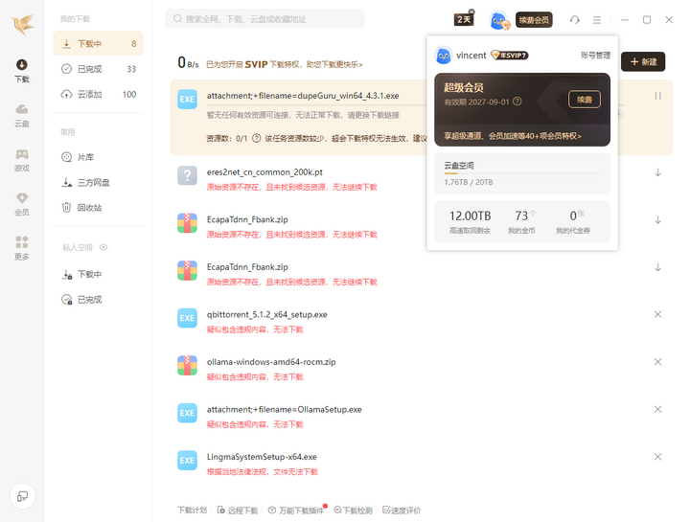Click the SVIP7 badge next to vincent
Image resolution: width=690 pixels, height=522 pixels.
(x=510, y=55)
